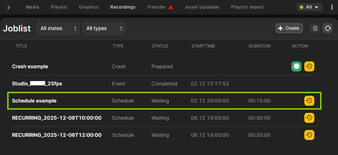The width and height of the screenshot is (338, 155).
Task: Open the Playlist Import tab
Action: pyautogui.click(x=247, y=7)
